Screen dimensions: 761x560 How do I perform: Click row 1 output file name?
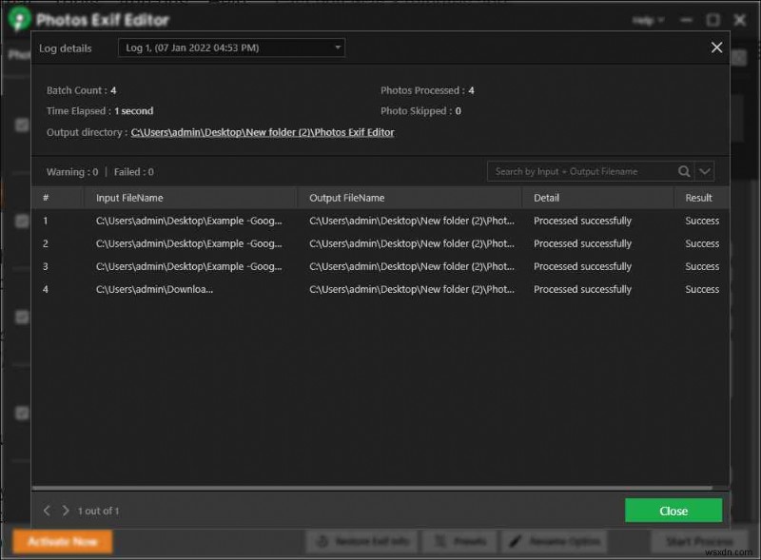coord(412,221)
